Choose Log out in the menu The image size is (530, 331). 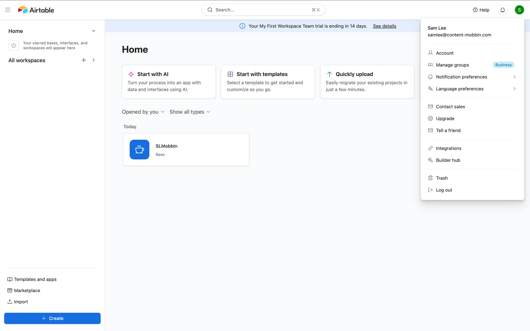[444, 190]
